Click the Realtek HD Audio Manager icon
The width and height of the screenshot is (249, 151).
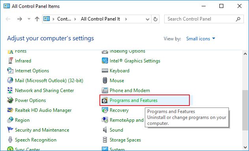(x=10, y=110)
